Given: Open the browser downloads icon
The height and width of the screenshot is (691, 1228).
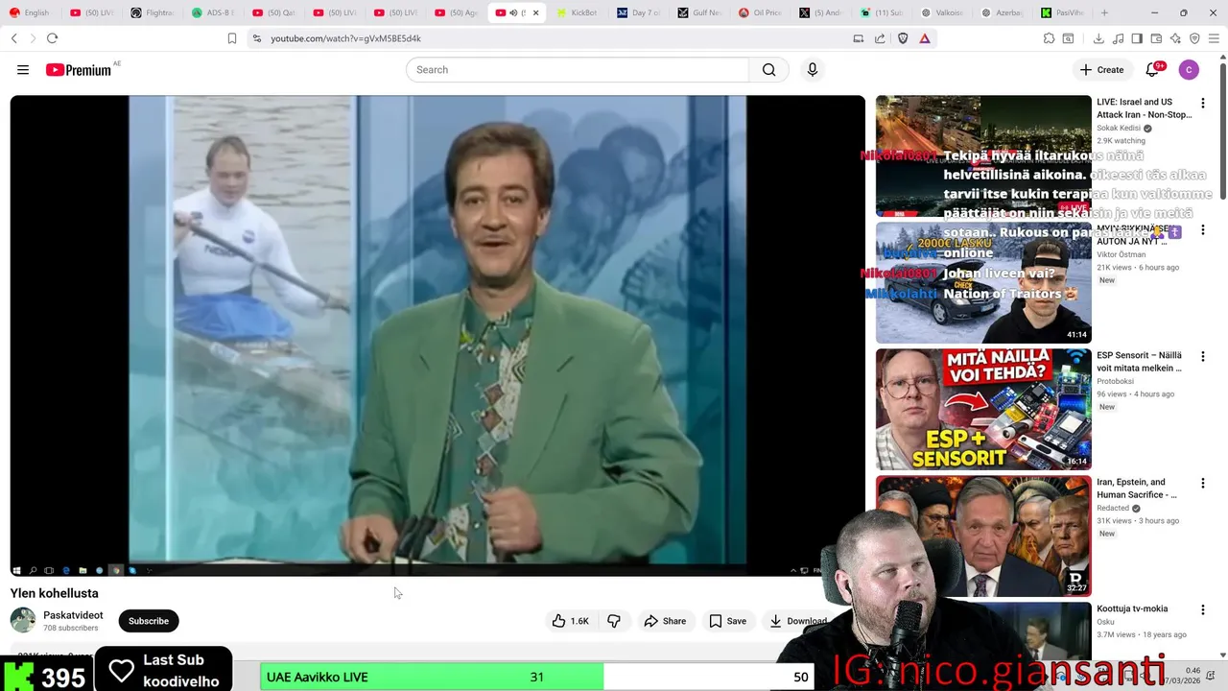Looking at the screenshot, I should [x=1098, y=38].
